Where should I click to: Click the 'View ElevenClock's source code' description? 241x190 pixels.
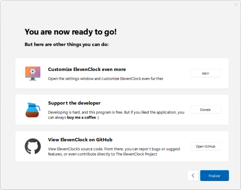pos(114,152)
